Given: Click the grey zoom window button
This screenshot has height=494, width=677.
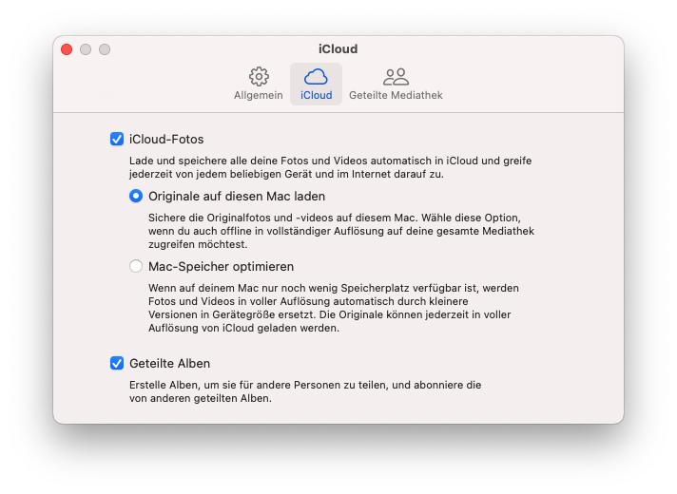Looking at the screenshot, I should point(105,49).
